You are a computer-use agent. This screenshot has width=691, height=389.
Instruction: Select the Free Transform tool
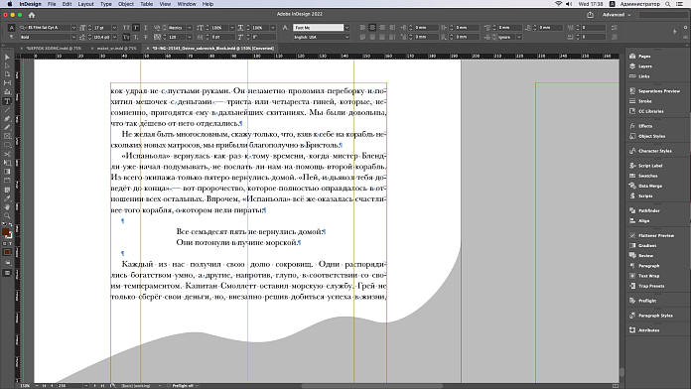[x=7, y=163]
